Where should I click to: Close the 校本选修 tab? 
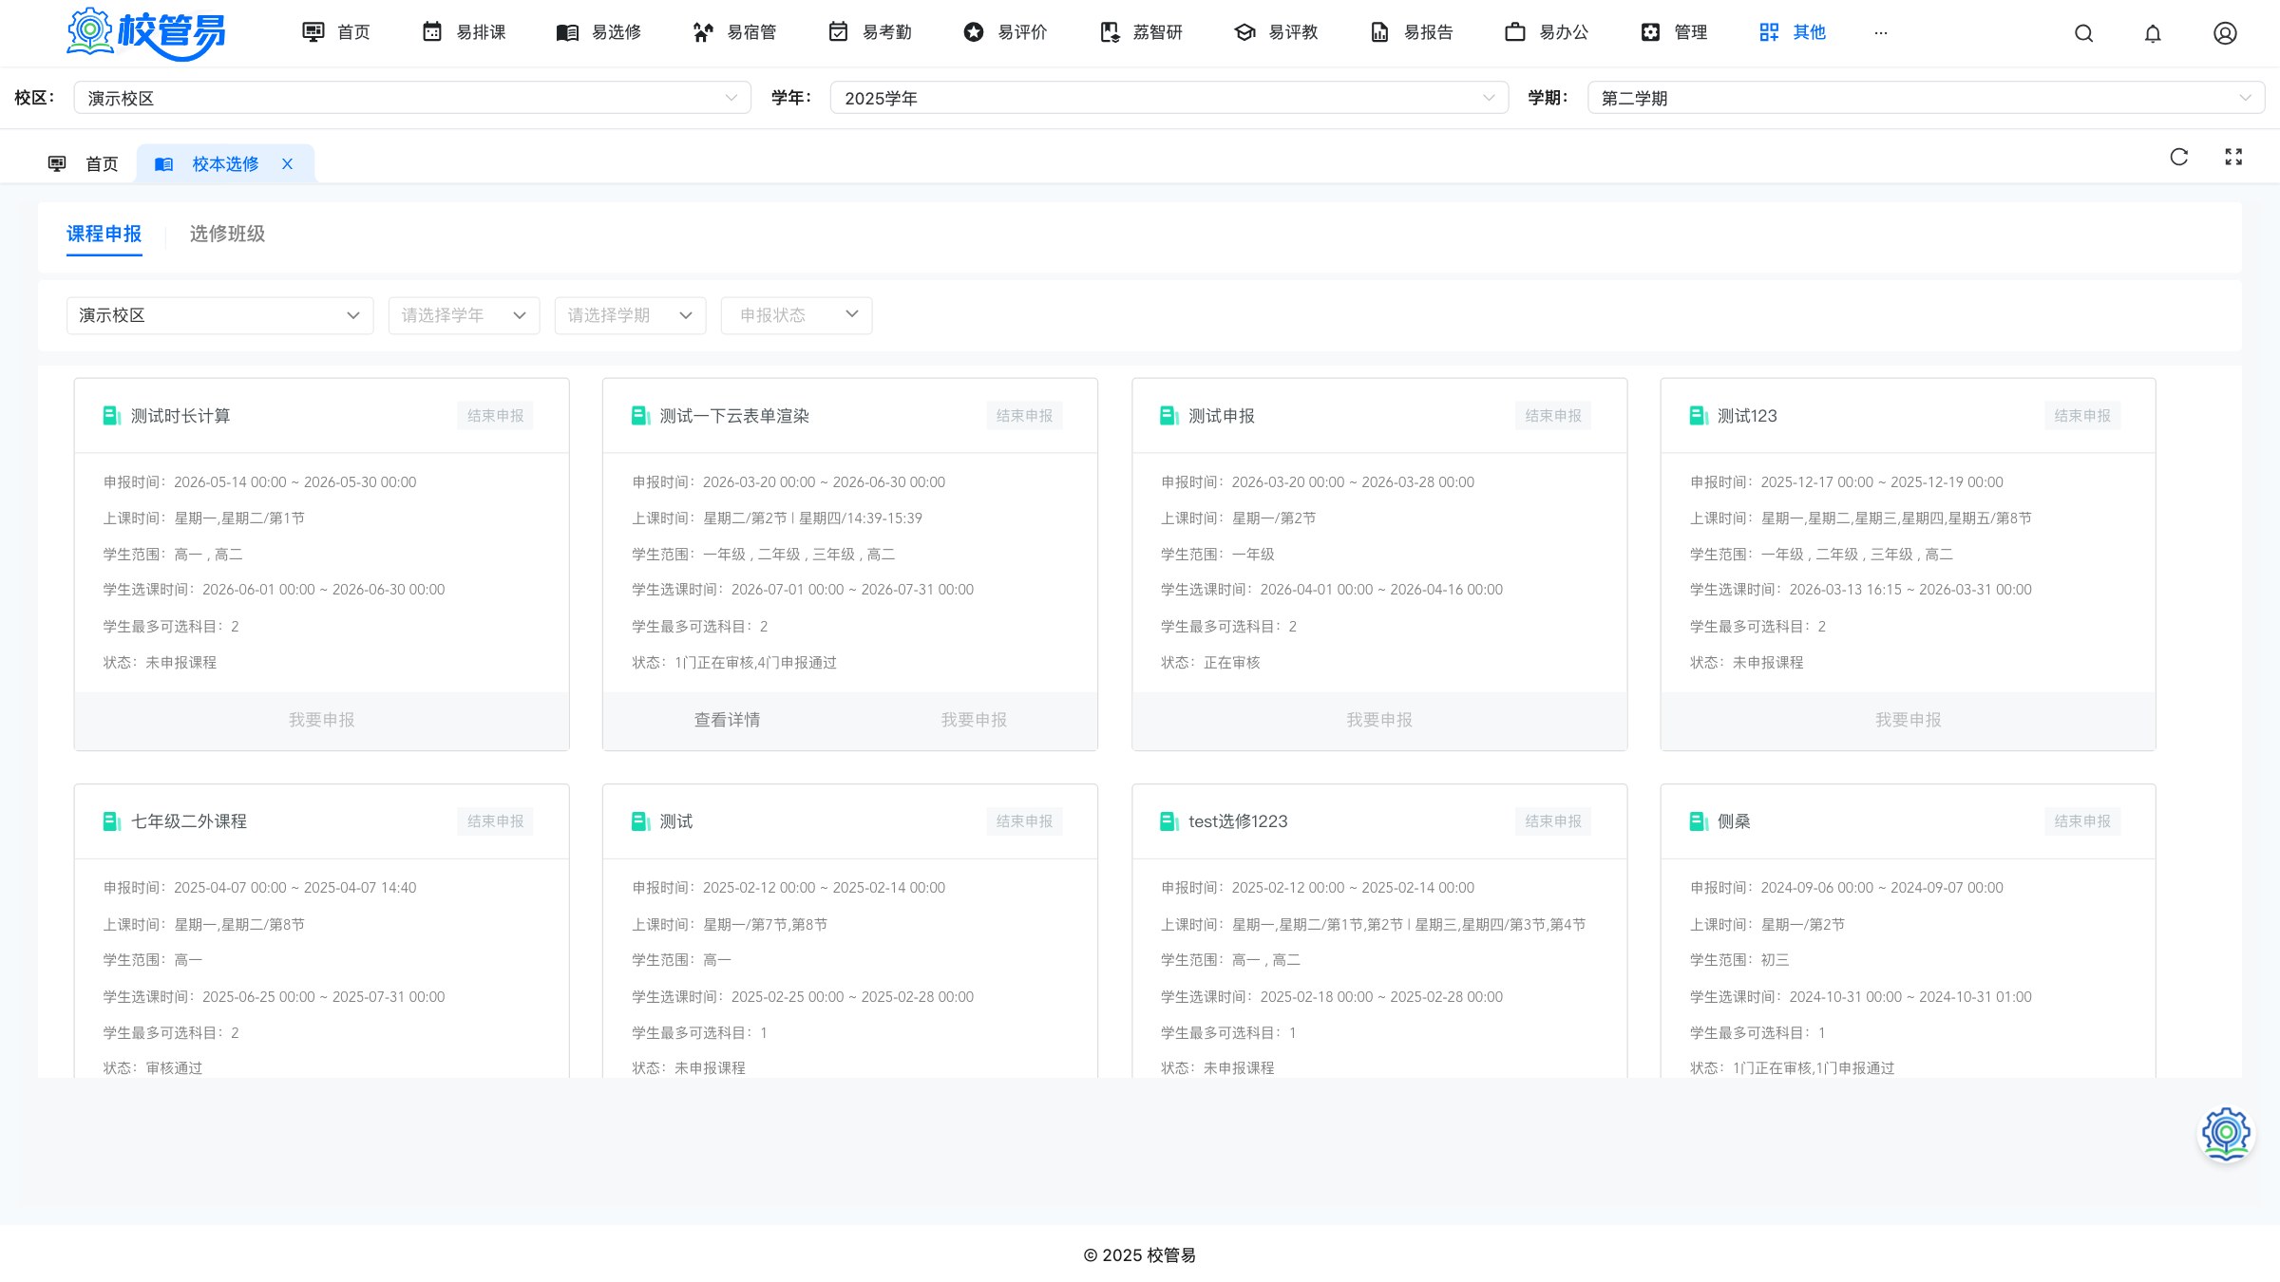click(287, 164)
